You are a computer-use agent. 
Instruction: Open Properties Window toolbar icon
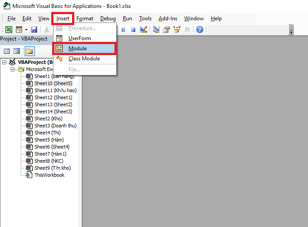167,30
